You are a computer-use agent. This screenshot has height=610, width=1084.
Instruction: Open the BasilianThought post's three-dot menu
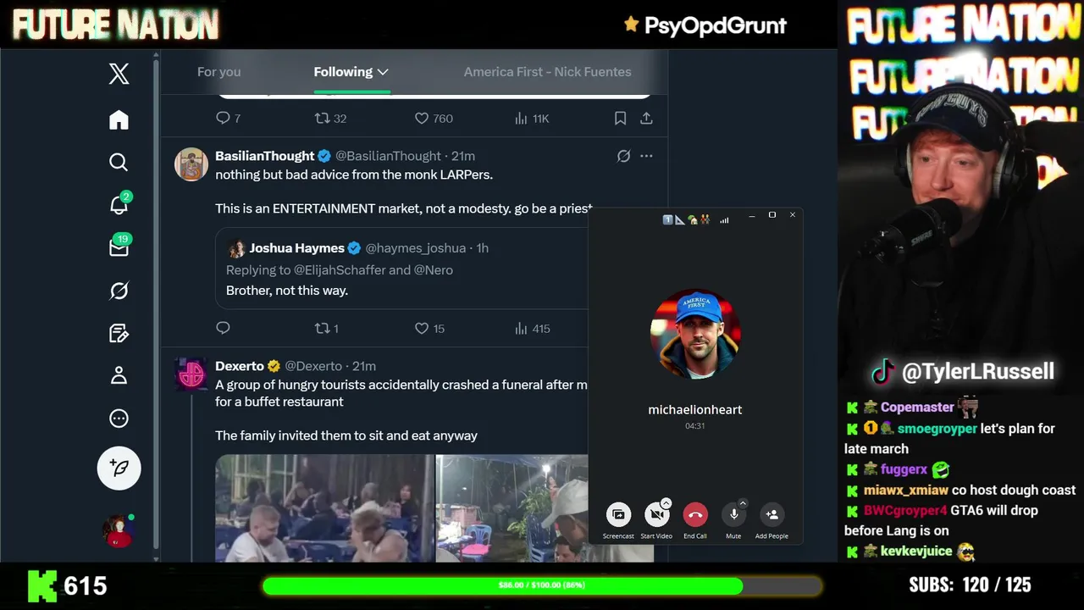(646, 156)
